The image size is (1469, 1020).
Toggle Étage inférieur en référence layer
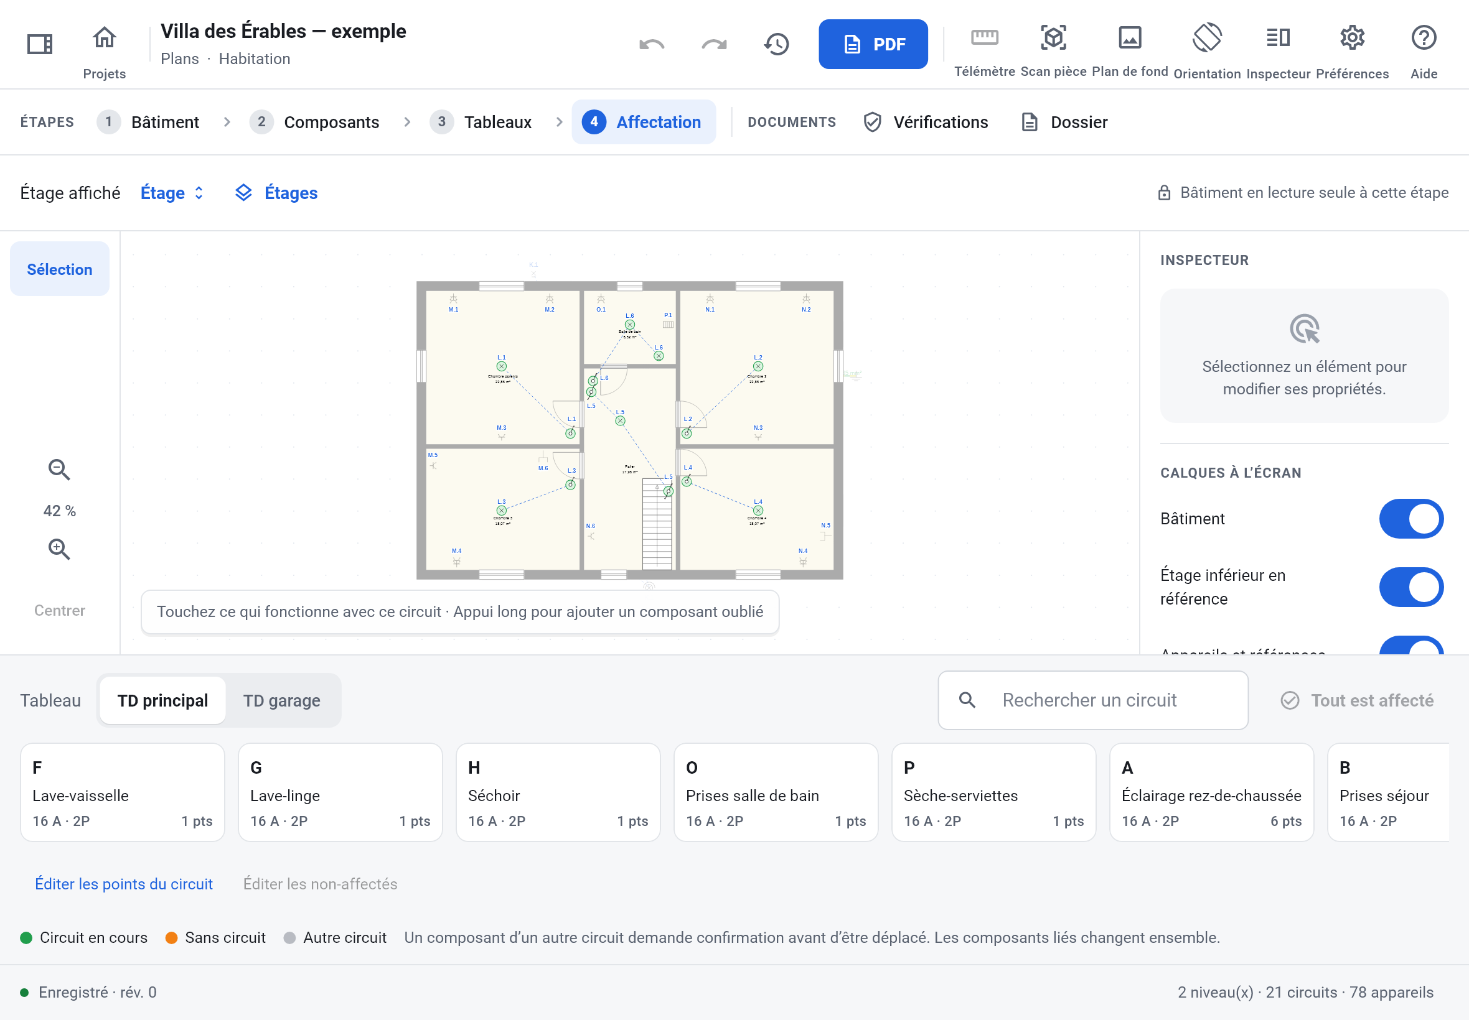pos(1411,587)
